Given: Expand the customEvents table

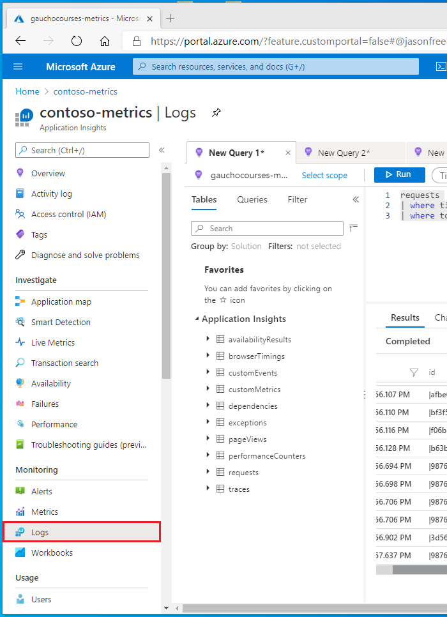Looking at the screenshot, I should pos(208,372).
